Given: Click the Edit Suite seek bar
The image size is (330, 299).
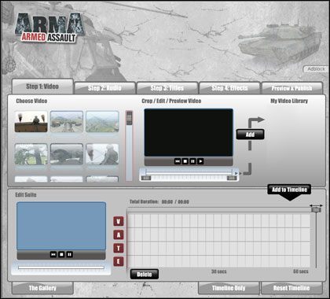Looking at the screenshot, I should (x=61, y=268).
